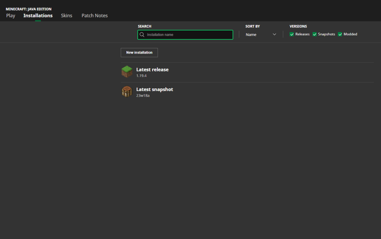Click the New installation button
The image size is (381, 239).
coord(139,52)
